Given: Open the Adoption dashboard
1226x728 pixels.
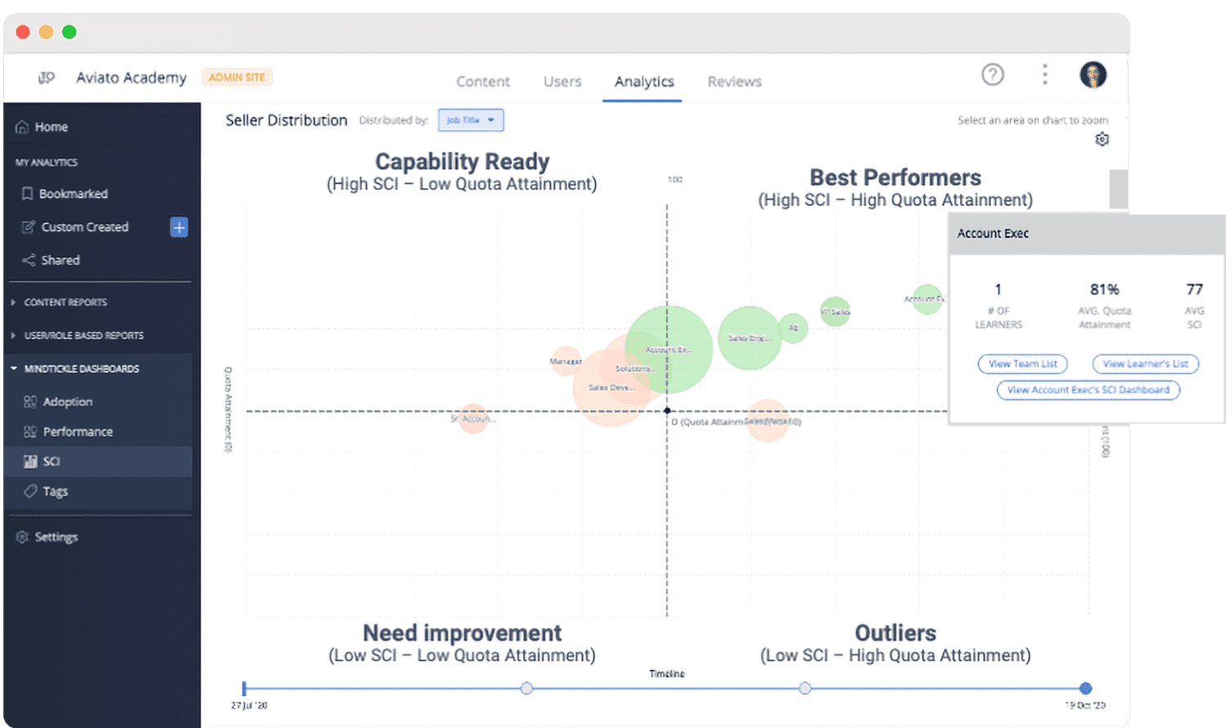Looking at the screenshot, I should coord(67,402).
